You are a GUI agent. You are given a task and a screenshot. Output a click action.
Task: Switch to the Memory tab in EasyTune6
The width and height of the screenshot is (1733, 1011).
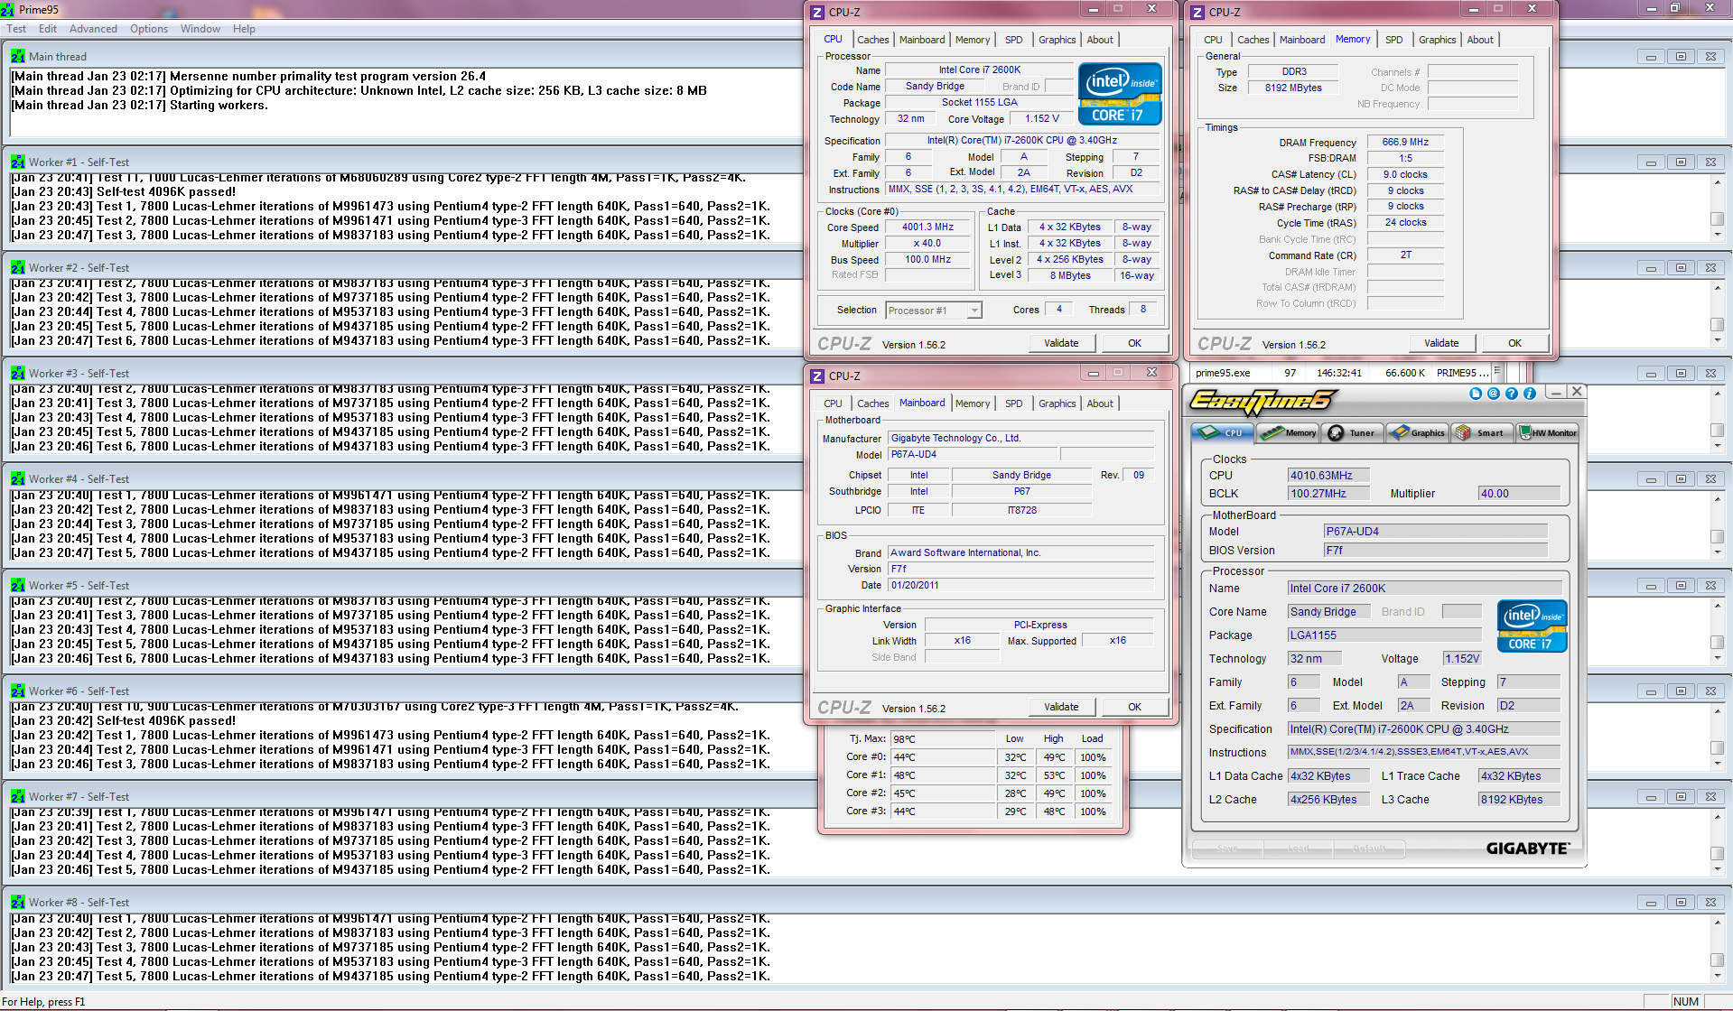tap(1289, 433)
